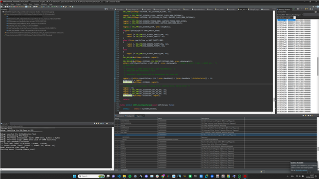The height and width of the screenshot is (179, 319).
Task: Close the Memory Browser tab
Action: [x=291, y=9]
